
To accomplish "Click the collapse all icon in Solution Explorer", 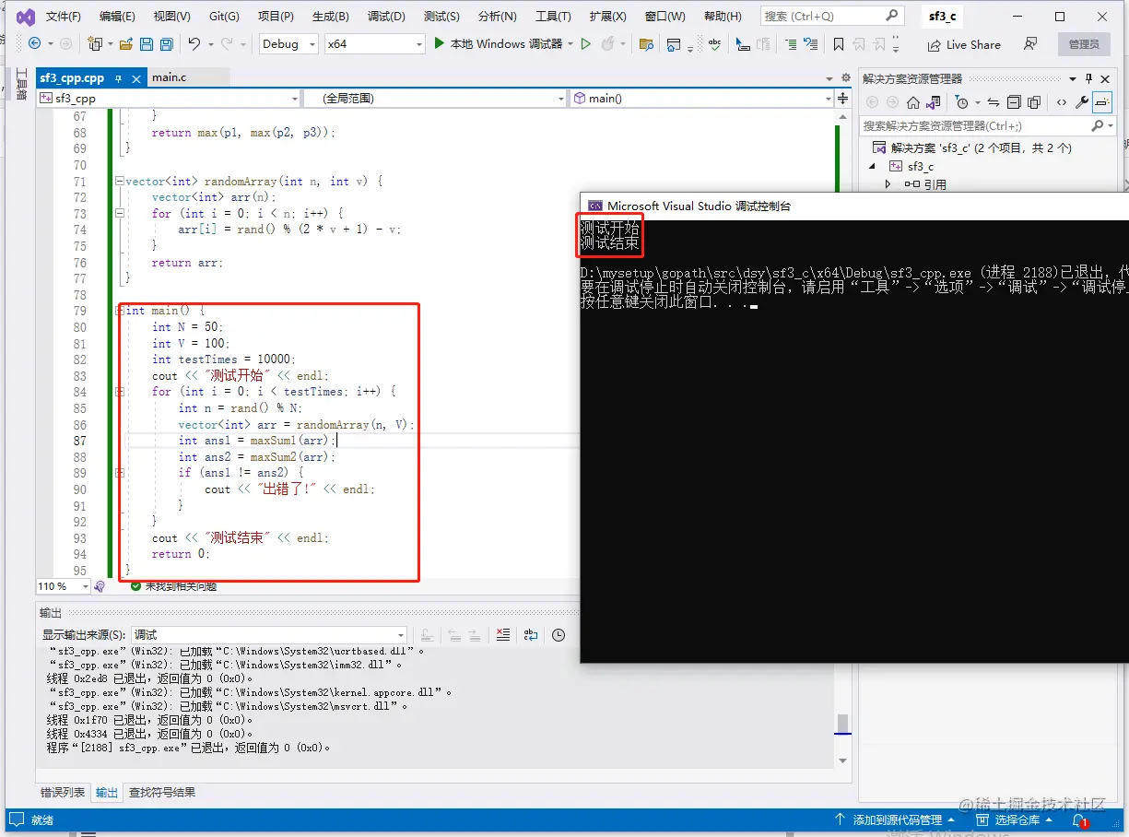I will tap(1014, 102).
